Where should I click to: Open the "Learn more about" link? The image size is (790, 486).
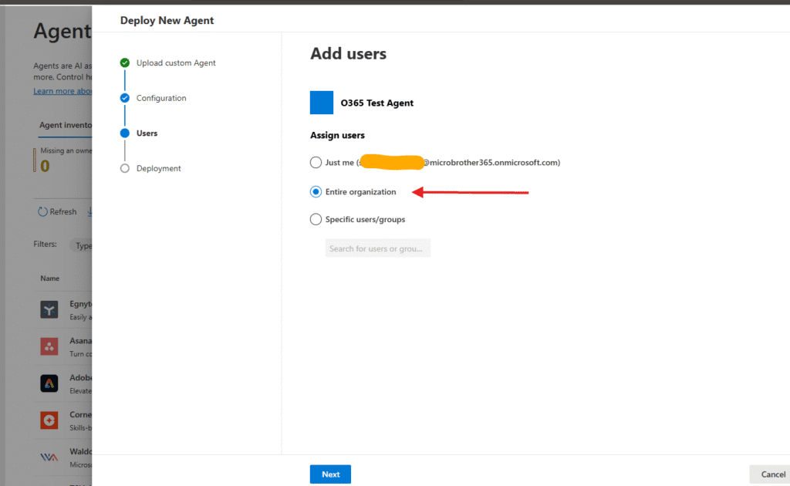click(62, 91)
